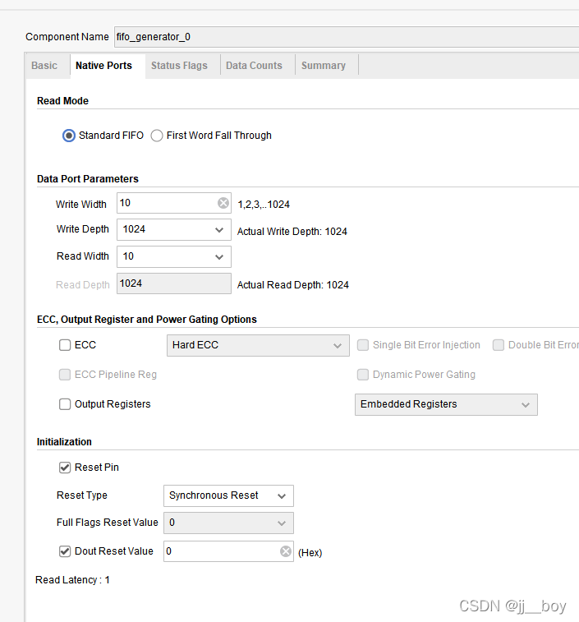Switch to the Basic tab
Screen dimensions: 579x622
pyautogui.click(x=44, y=66)
